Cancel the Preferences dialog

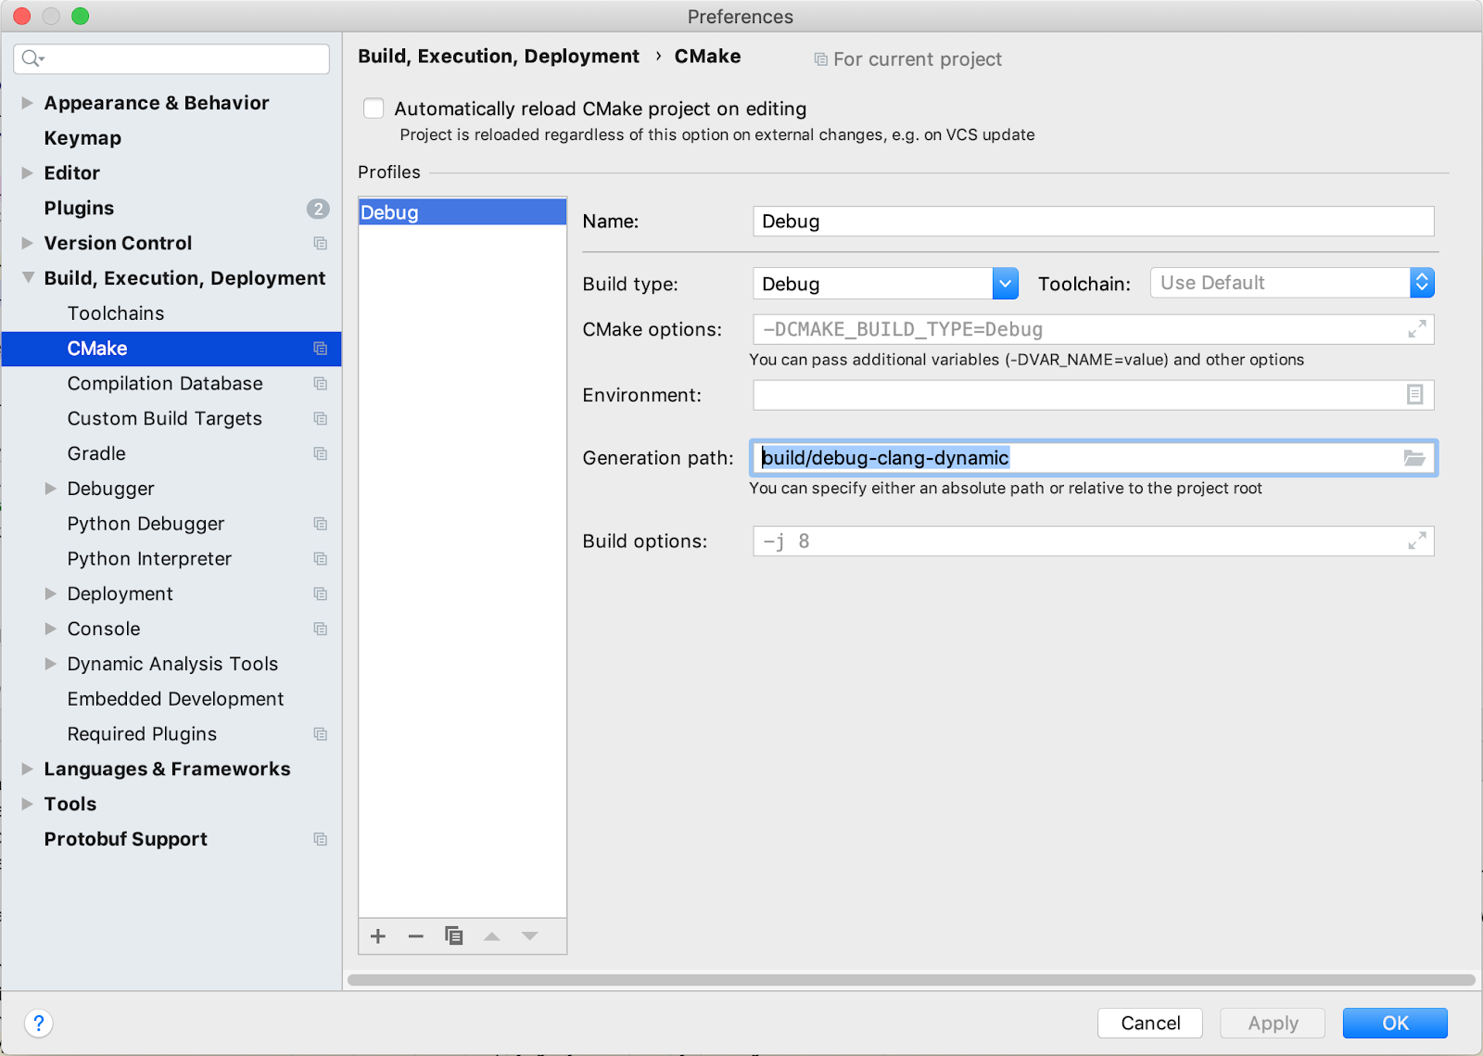coord(1149,1023)
